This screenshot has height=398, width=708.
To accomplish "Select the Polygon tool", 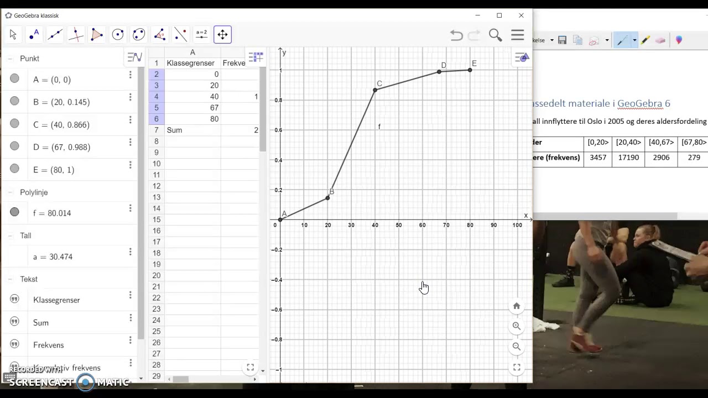I will 97,35.
